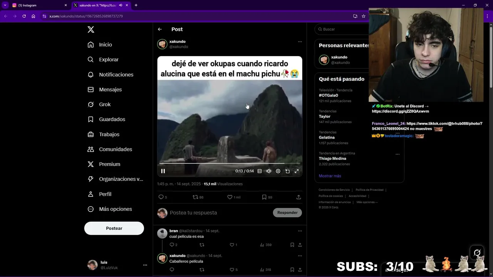Open the #OTGala0 trend

click(x=328, y=95)
